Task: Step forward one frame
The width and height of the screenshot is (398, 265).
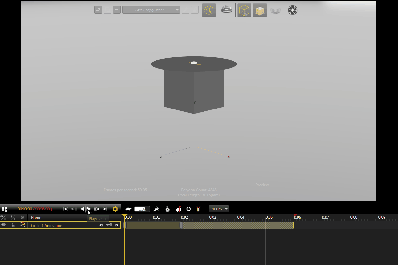Action: coord(97,209)
